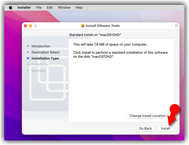Click the Go Back button
This screenshot has width=189, height=145.
click(145, 128)
